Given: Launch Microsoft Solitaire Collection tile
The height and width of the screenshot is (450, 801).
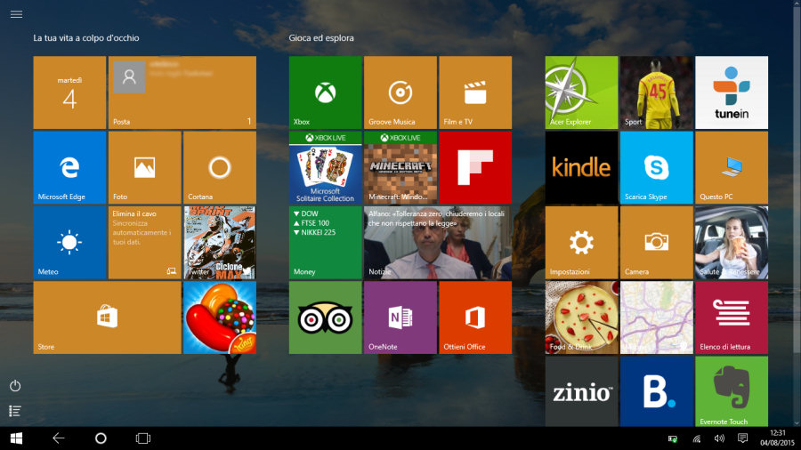Looking at the screenshot, I should point(326,167).
